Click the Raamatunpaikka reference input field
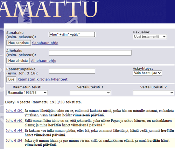 tap(72, 71)
